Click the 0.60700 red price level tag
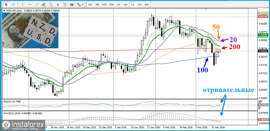270x131 pixels. [x=263, y=17]
